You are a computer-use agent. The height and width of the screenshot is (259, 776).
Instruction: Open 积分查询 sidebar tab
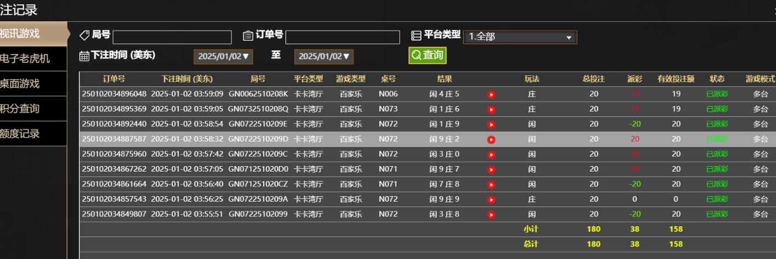point(33,108)
